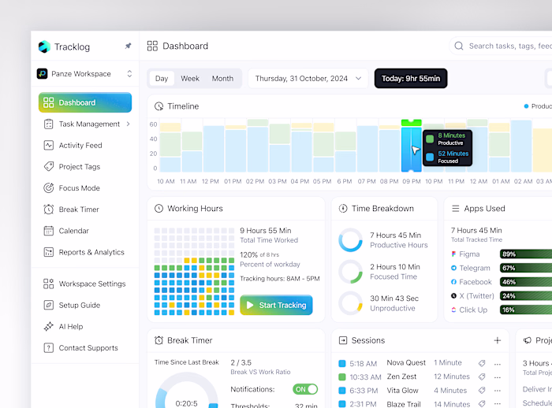Screen dimensions: 552x408
Task: Click the X (Twitter) app icon
Action: click(x=453, y=296)
